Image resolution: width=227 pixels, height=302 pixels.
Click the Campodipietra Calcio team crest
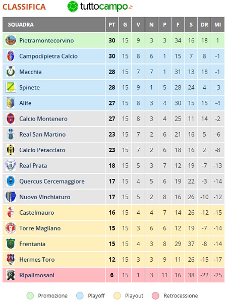tap(11, 56)
